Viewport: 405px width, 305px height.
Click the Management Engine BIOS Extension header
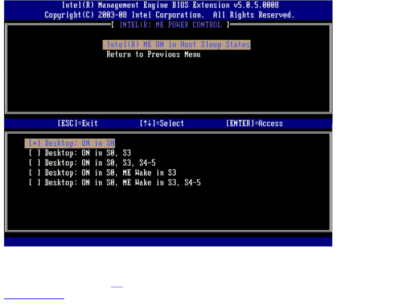[x=170, y=5]
